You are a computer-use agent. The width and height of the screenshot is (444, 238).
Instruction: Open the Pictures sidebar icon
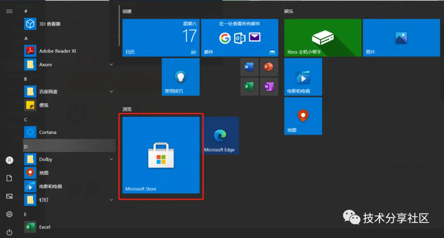click(9, 196)
